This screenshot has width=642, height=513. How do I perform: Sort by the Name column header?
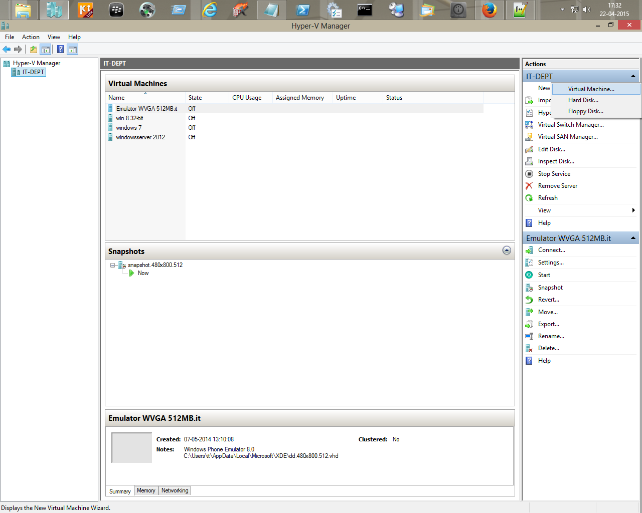(x=146, y=98)
